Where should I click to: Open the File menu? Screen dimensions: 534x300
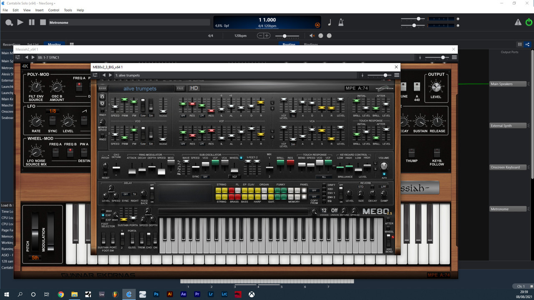(5, 10)
